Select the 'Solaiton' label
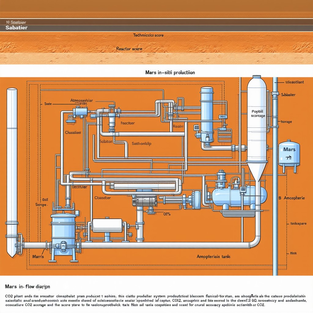Image resolution: width=313 pixels, height=313 pixels. tap(106, 142)
